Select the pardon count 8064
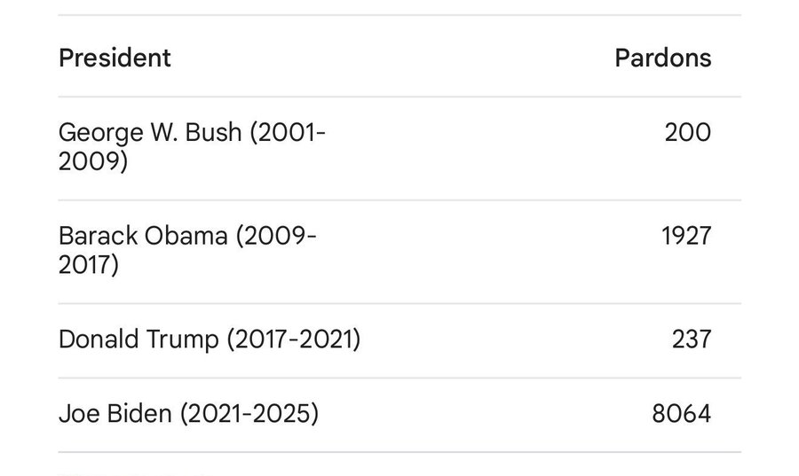The height and width of the screenshot is (476, 799). click(681, 413)
